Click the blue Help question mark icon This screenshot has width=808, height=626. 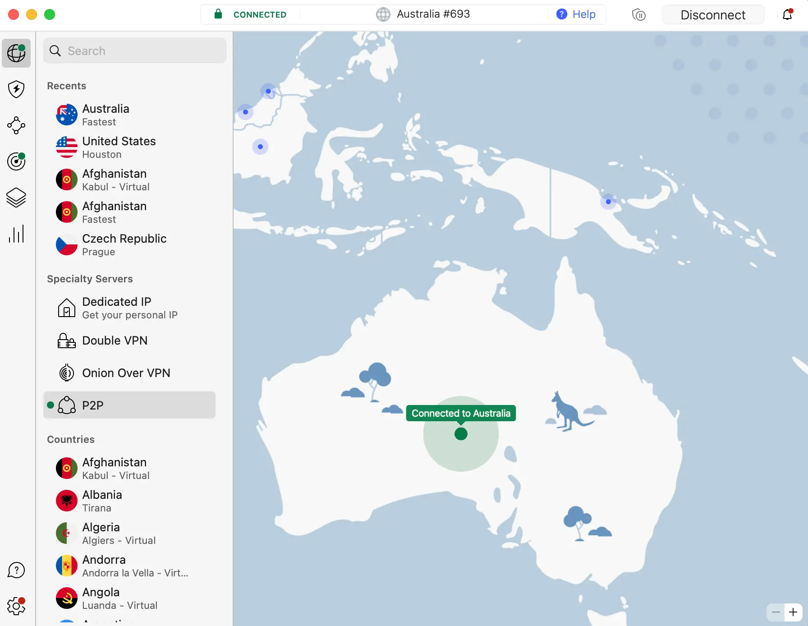tap(561, 14)
